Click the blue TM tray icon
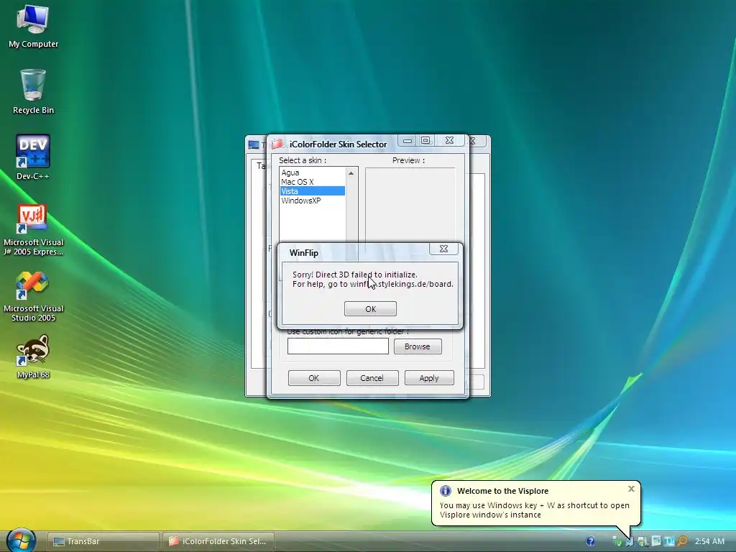Viewport: 736px width, 552px height. (669, 541)
